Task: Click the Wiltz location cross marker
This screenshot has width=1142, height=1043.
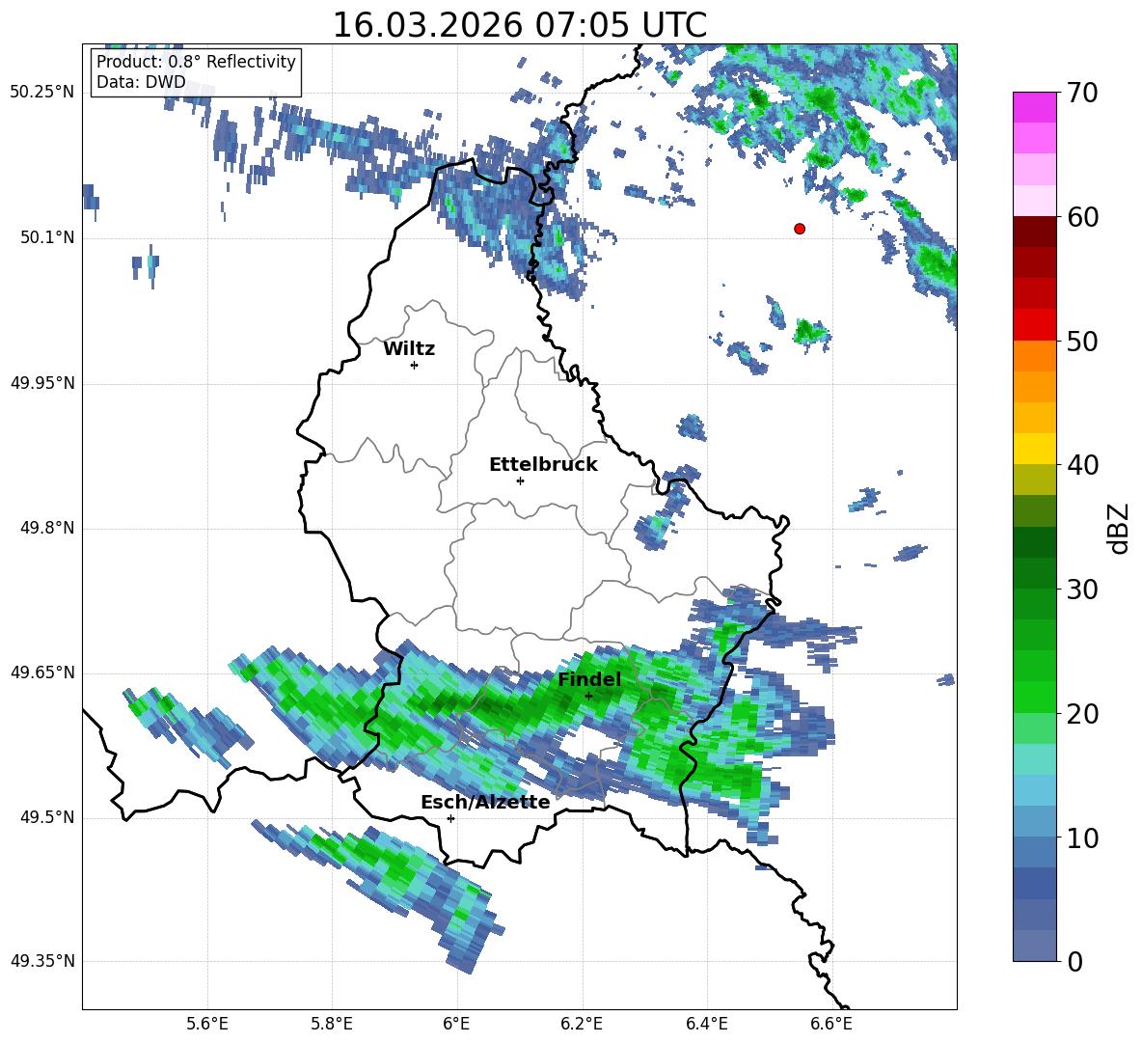Action: coord(415,365)
